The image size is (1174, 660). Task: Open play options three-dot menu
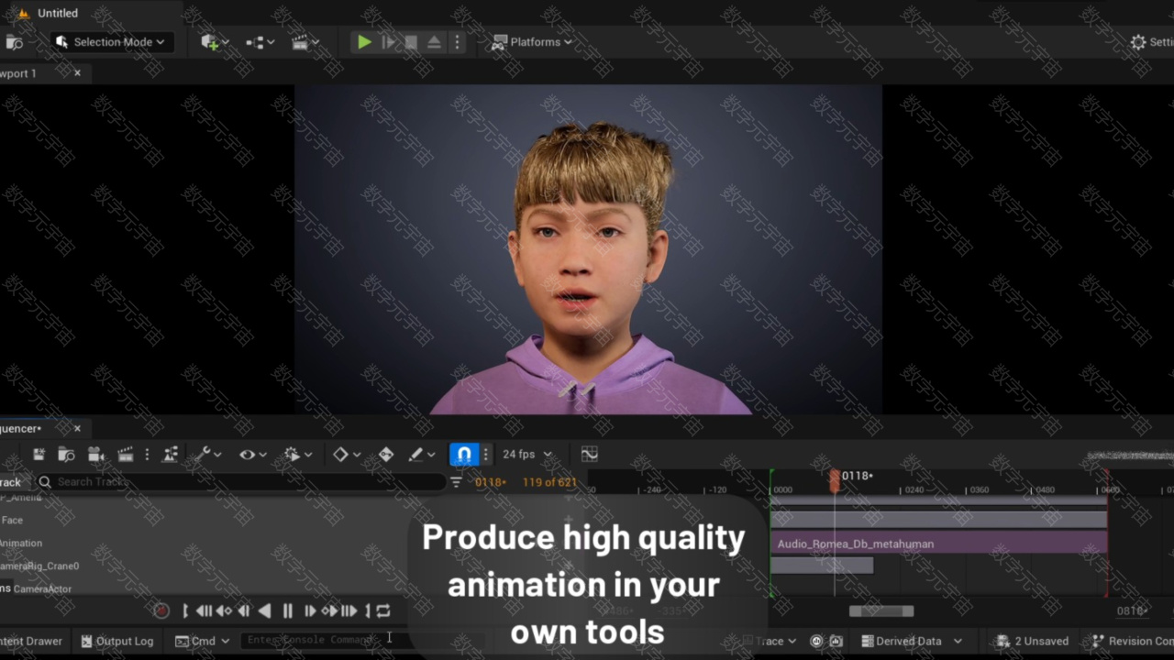click(x=457, y=42)
